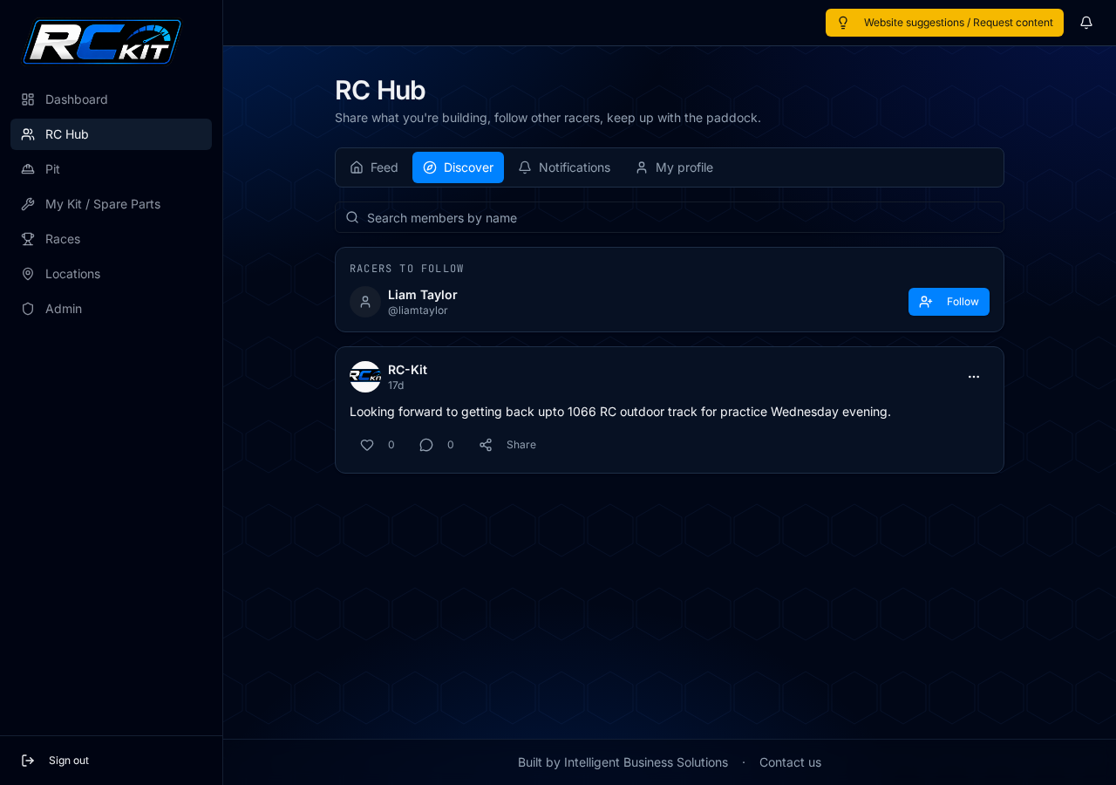The width and height of the screenshot is (1116, 785).
Task: Open the notifications bell in header
Action: tap(1086, 23)
